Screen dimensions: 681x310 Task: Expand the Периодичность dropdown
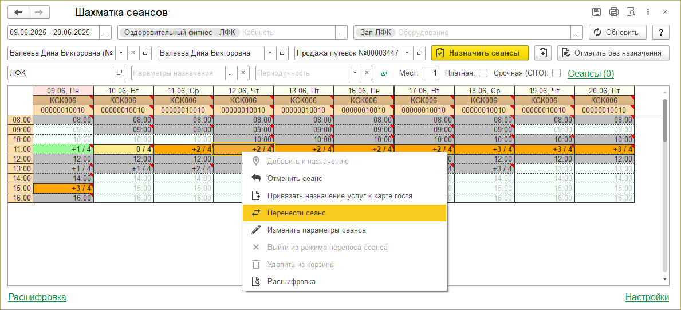(355, 73)
